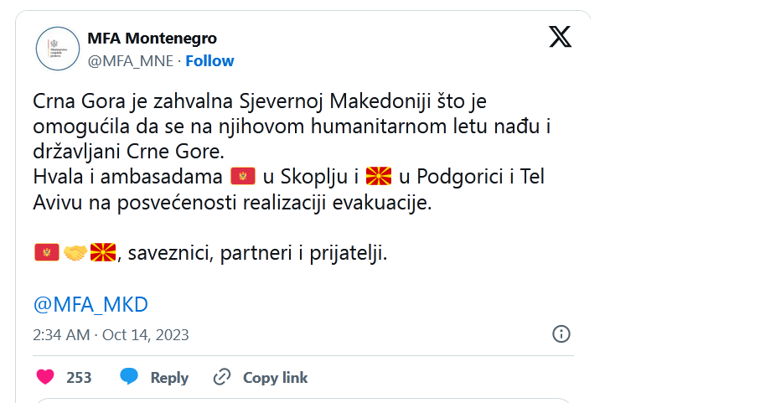
Task: Click the tweet info circle icon
Action: coord(561,334)
